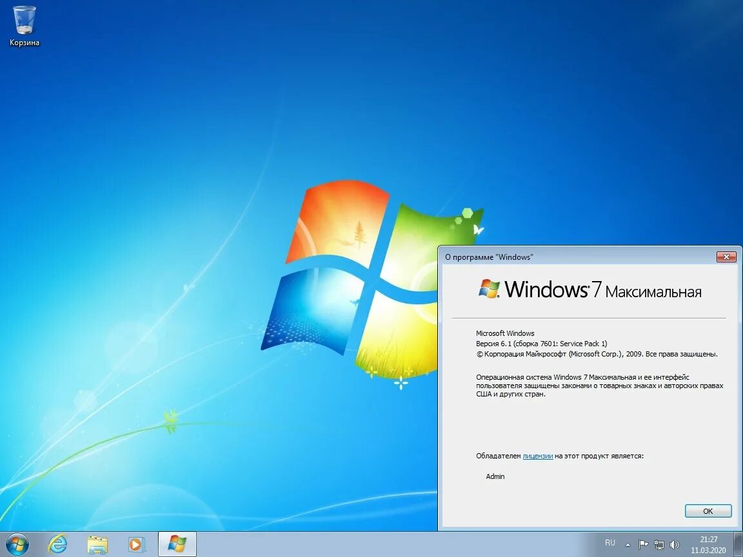Select the Admin license owner text
743x557 pixels.
tap(495, 476)
